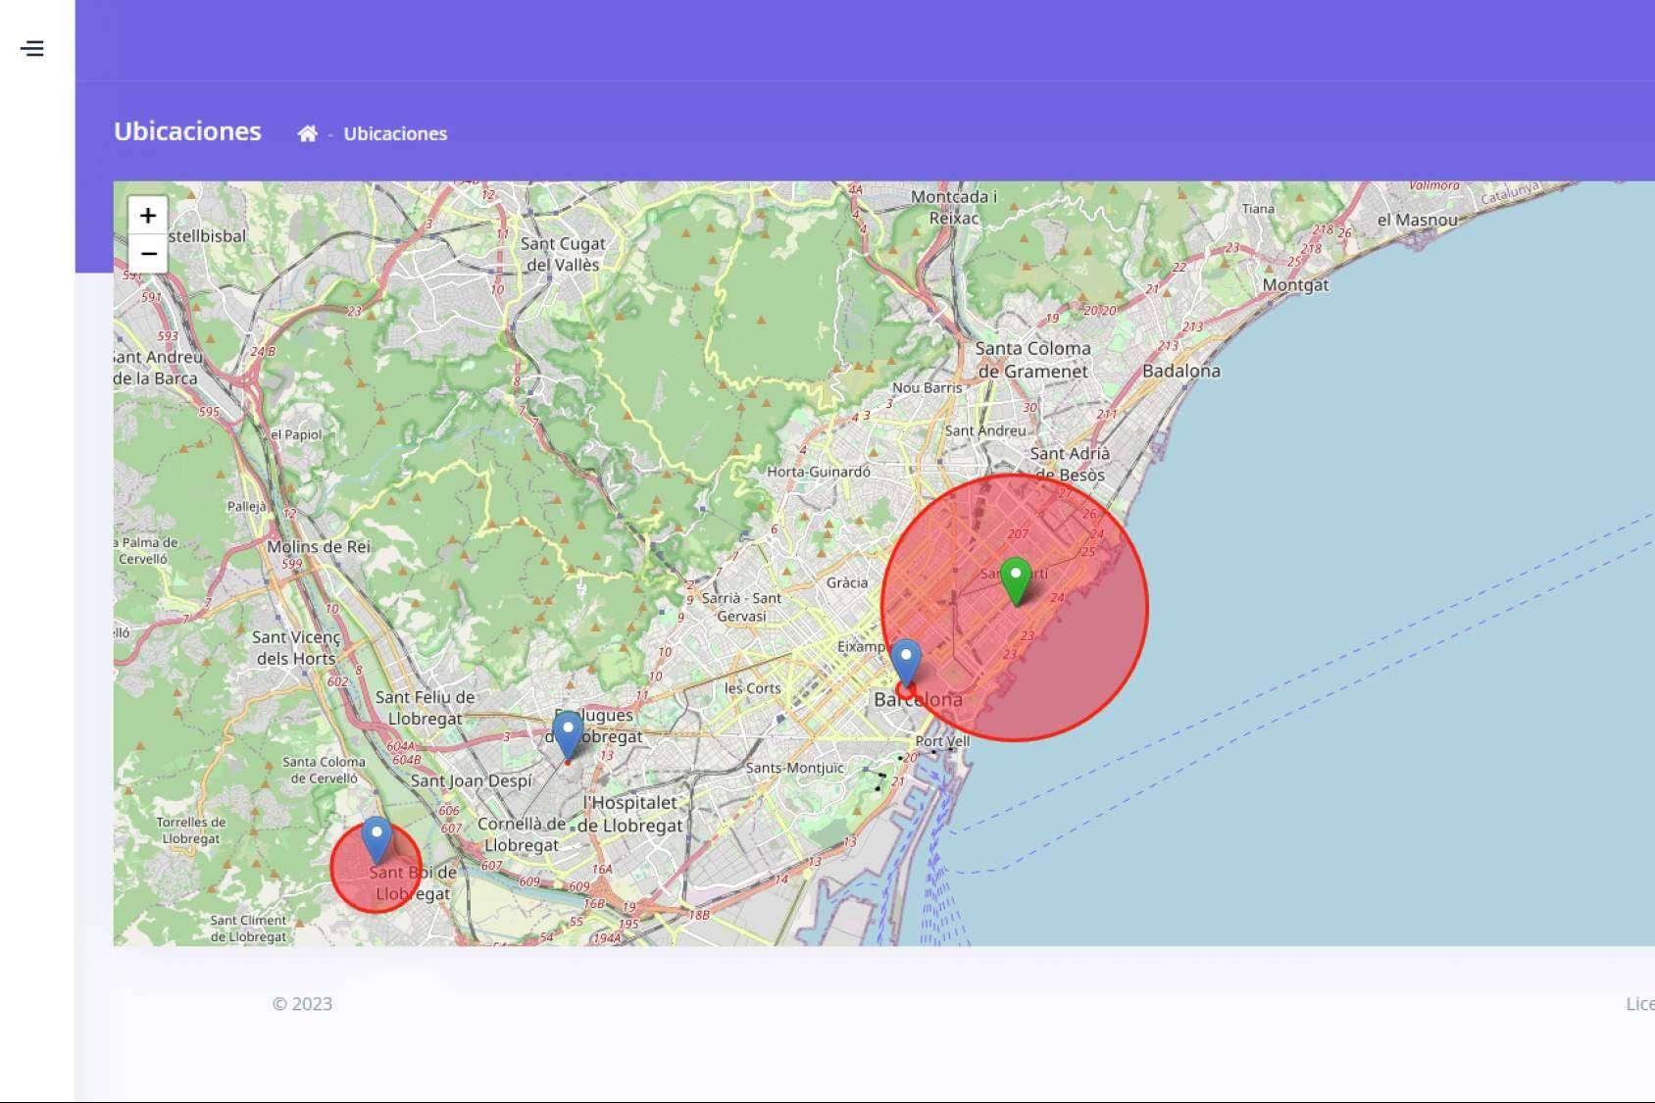Select the green marker in Sant Martí
Viewport: 1655px width, 1103px height.
click(1016, 578)
